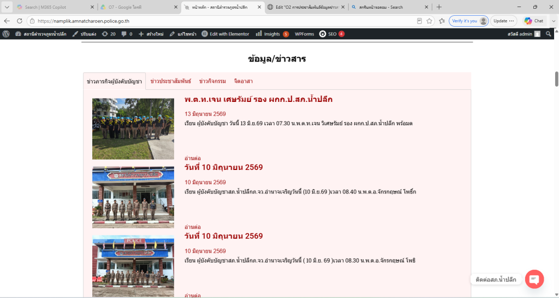The width and height of the screenshot is (559, 298).
Task: Open the favorites list icon
Action: point(442,21)
